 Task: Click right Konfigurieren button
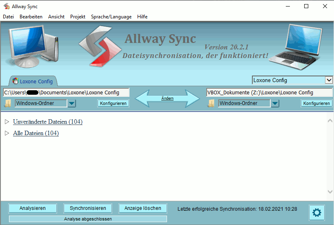click(316, 103)
